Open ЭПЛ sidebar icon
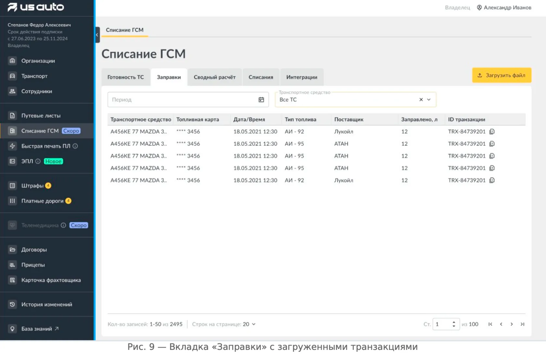The width and height of the screenshot is (546, 359). (12, 161)
